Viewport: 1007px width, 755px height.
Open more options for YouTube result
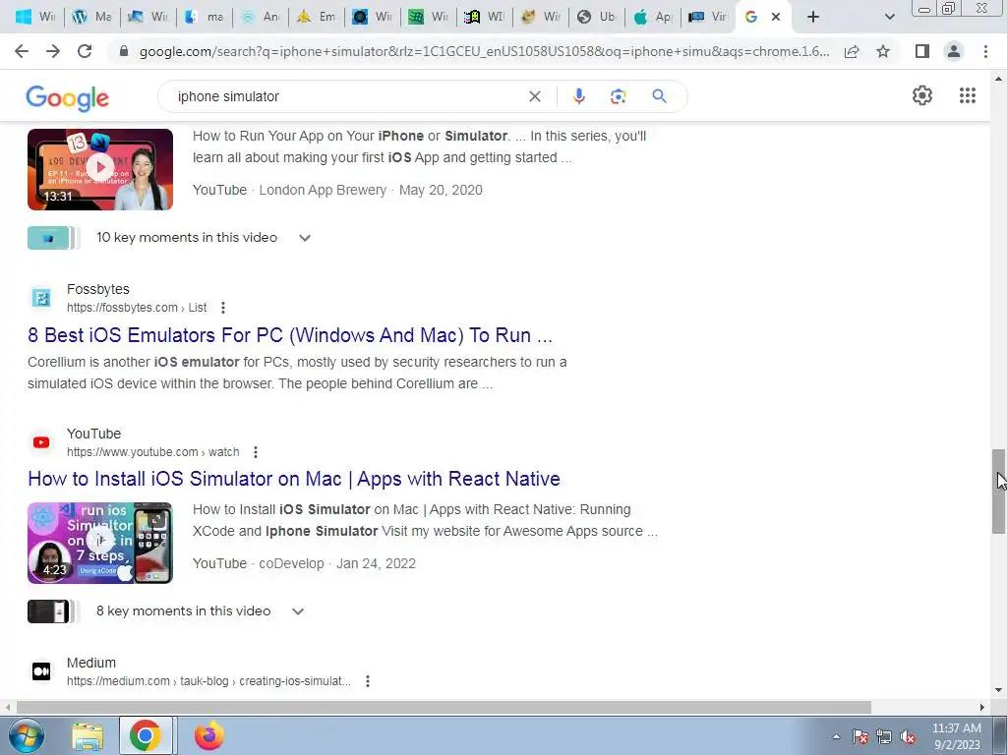(256, 452)
